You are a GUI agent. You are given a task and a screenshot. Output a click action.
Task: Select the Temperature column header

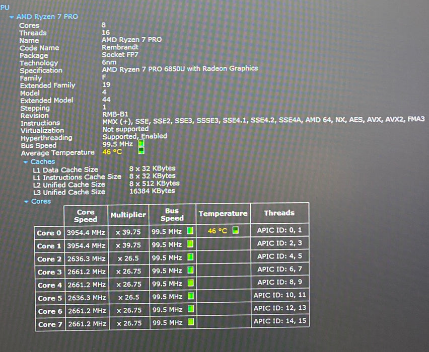pos(223,214)
